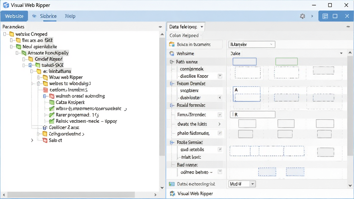Screen dimensions: 354x199
Task: Click the Datbe ochoeding icon
Action: tap(172, 184)
